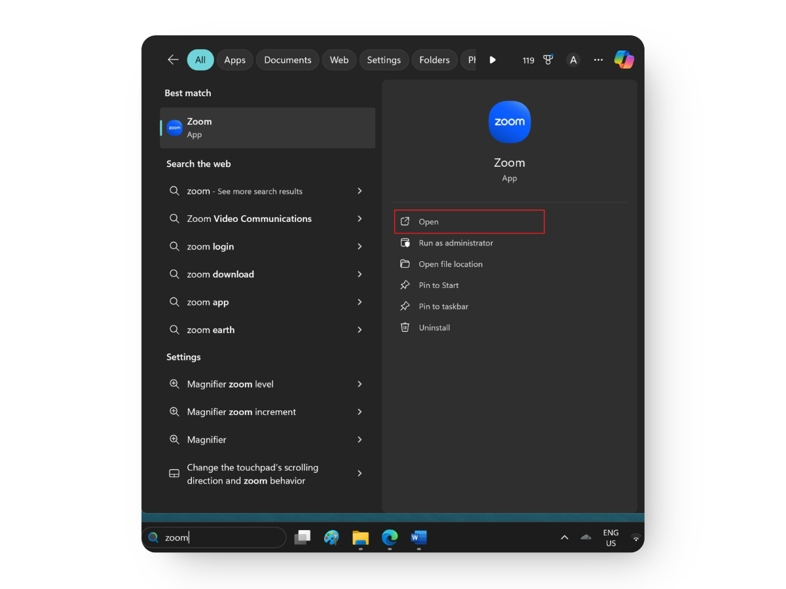Expand the hidden icons tray chevron
Image resolution: width=786 pixels, height=589 pixels.
[x=564, y=537]
